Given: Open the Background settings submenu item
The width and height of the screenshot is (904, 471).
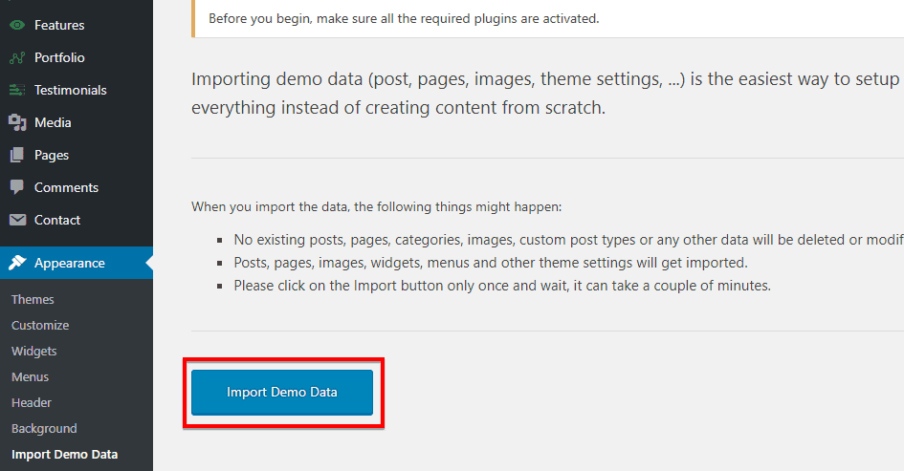Looking at the screenshot, I should (x=44, y=428).
